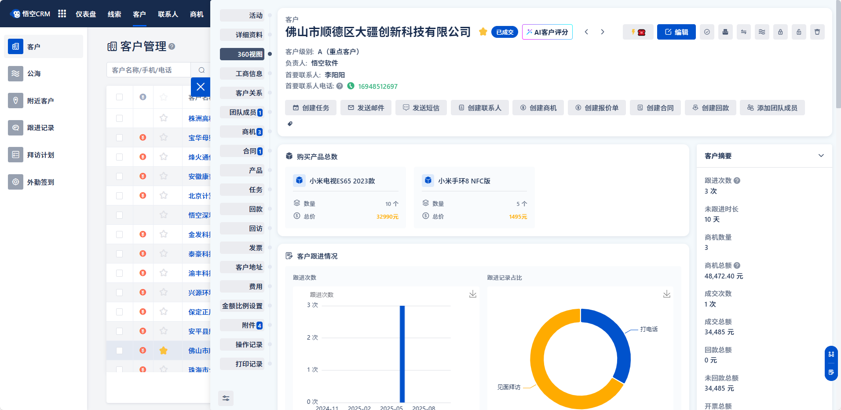Click 创建合同 button
The image size is (841, 410).
point(655,108)
